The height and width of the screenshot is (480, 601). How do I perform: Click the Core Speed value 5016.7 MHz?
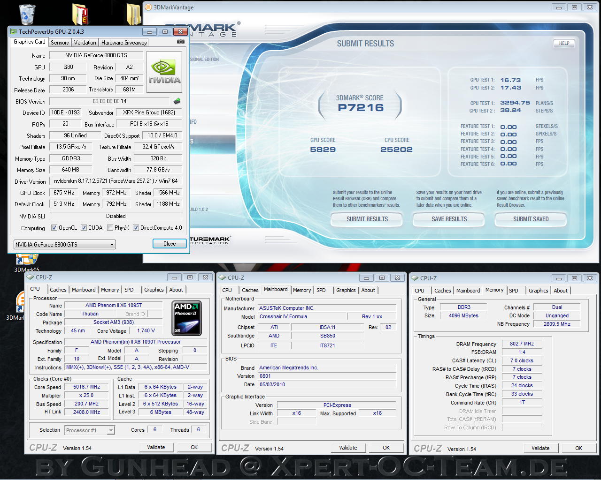pyautogui.click(x=86, y=387)
